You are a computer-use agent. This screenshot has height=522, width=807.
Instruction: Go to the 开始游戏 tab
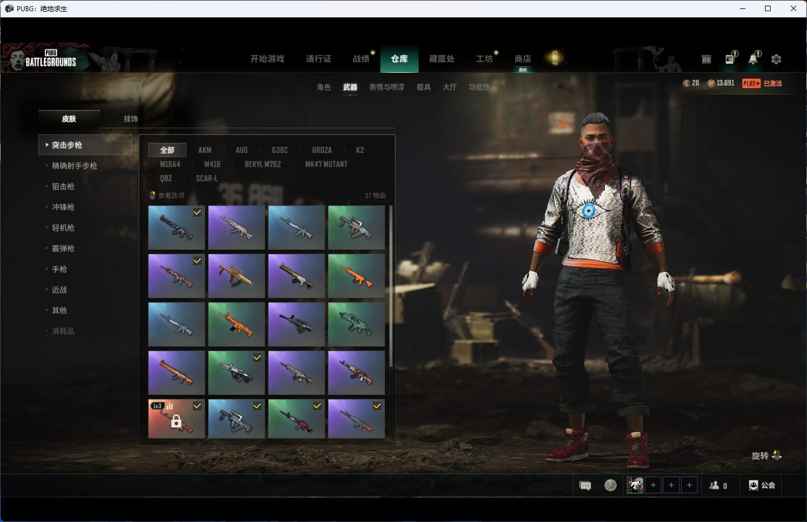pos(267,59)
